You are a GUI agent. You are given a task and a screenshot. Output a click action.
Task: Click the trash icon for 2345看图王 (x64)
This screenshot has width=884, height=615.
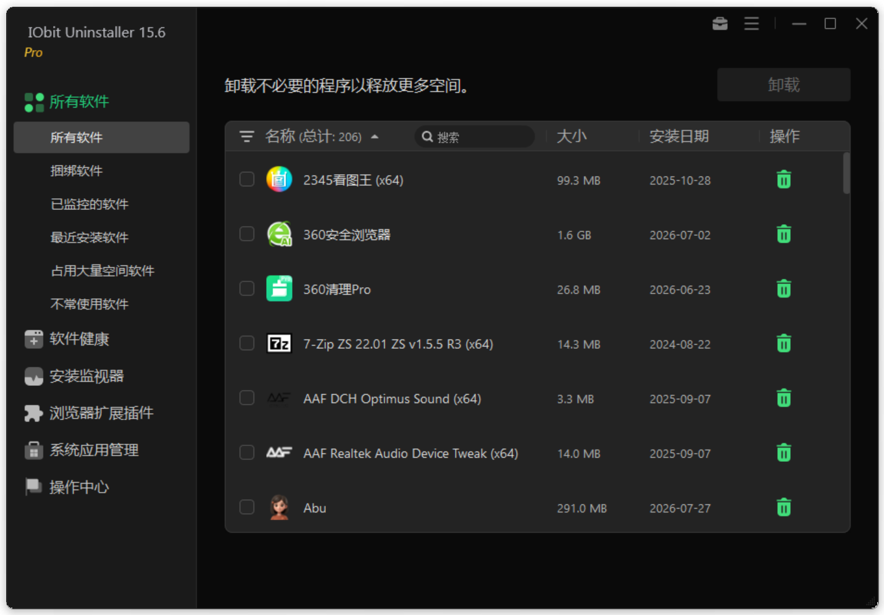(783, 180)
